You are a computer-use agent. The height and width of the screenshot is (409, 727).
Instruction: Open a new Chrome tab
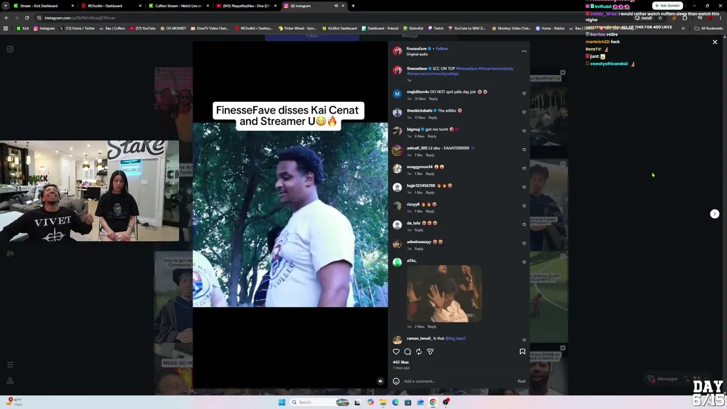coord(353,6)
